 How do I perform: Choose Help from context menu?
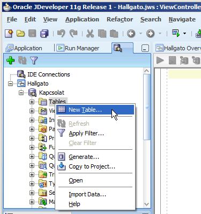(95, 204)
